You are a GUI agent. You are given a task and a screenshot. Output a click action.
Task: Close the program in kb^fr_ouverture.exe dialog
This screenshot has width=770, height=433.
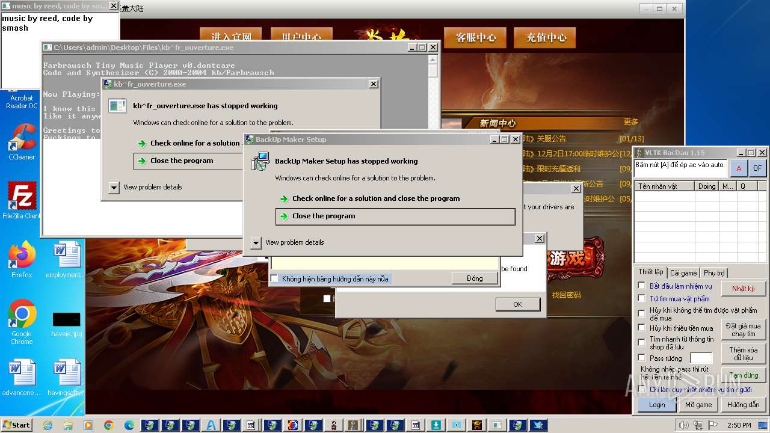tap(188, 161)
